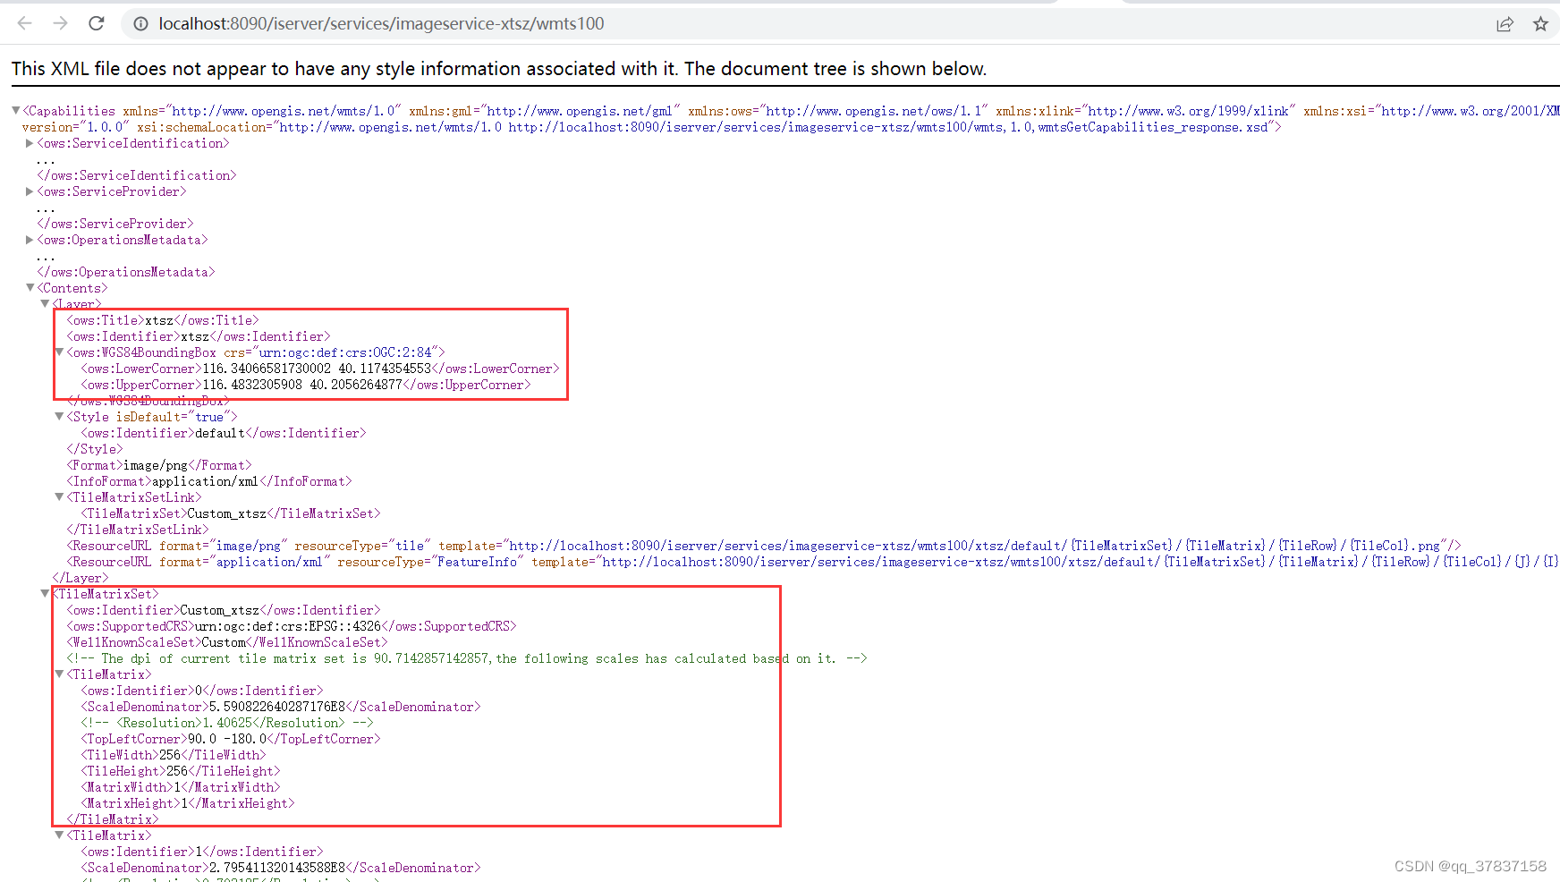Screen dimensions: 1560x882
Task: Collapse the Capabilities root element
Action: [15, 111]
